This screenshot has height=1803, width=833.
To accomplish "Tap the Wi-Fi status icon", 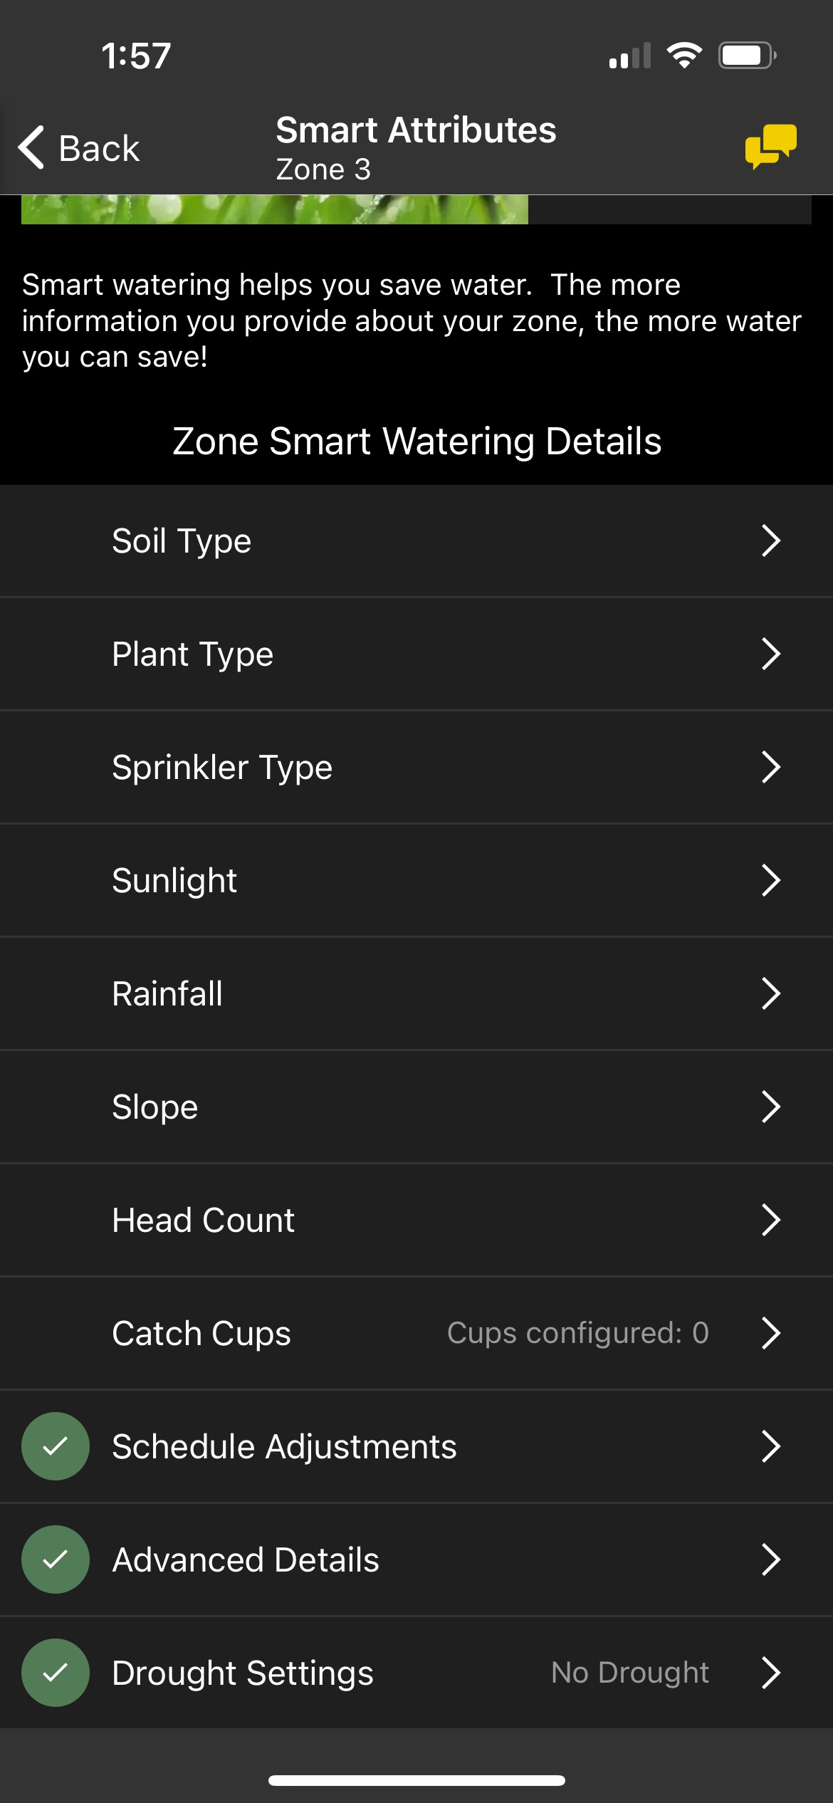I will point(683,56).
